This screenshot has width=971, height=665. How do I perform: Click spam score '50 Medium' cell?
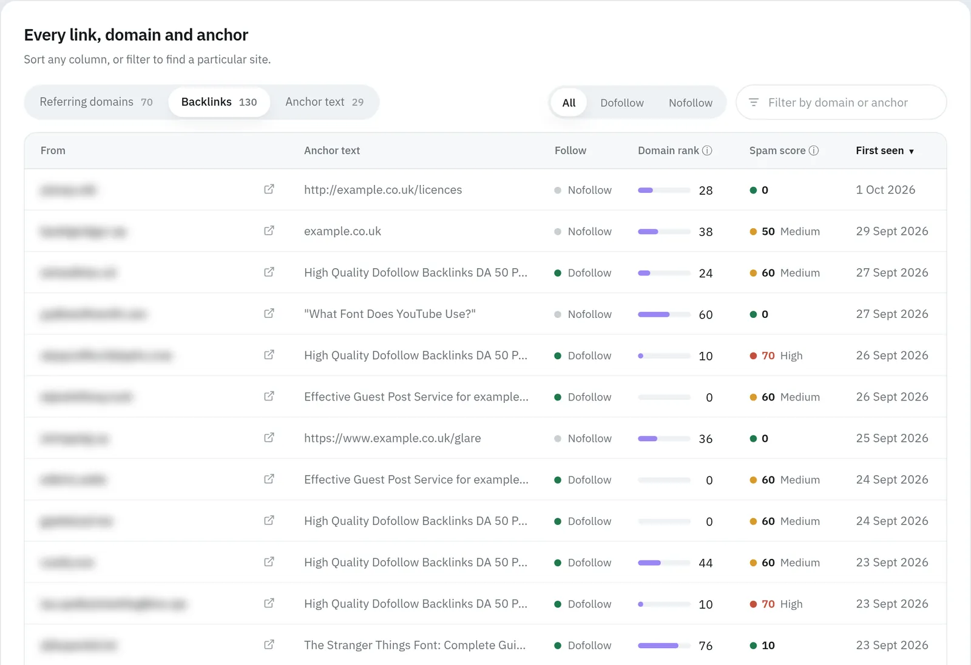click(x=785, y=231)
